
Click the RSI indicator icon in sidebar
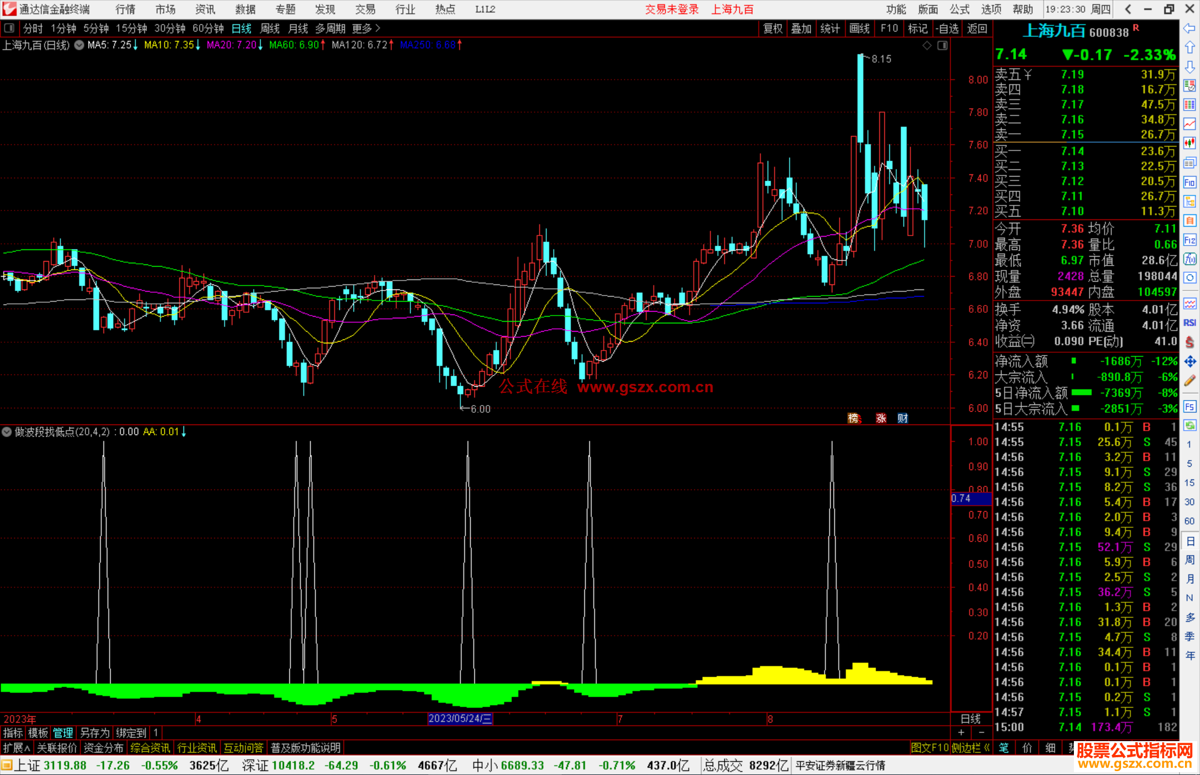coord(1189,323)
